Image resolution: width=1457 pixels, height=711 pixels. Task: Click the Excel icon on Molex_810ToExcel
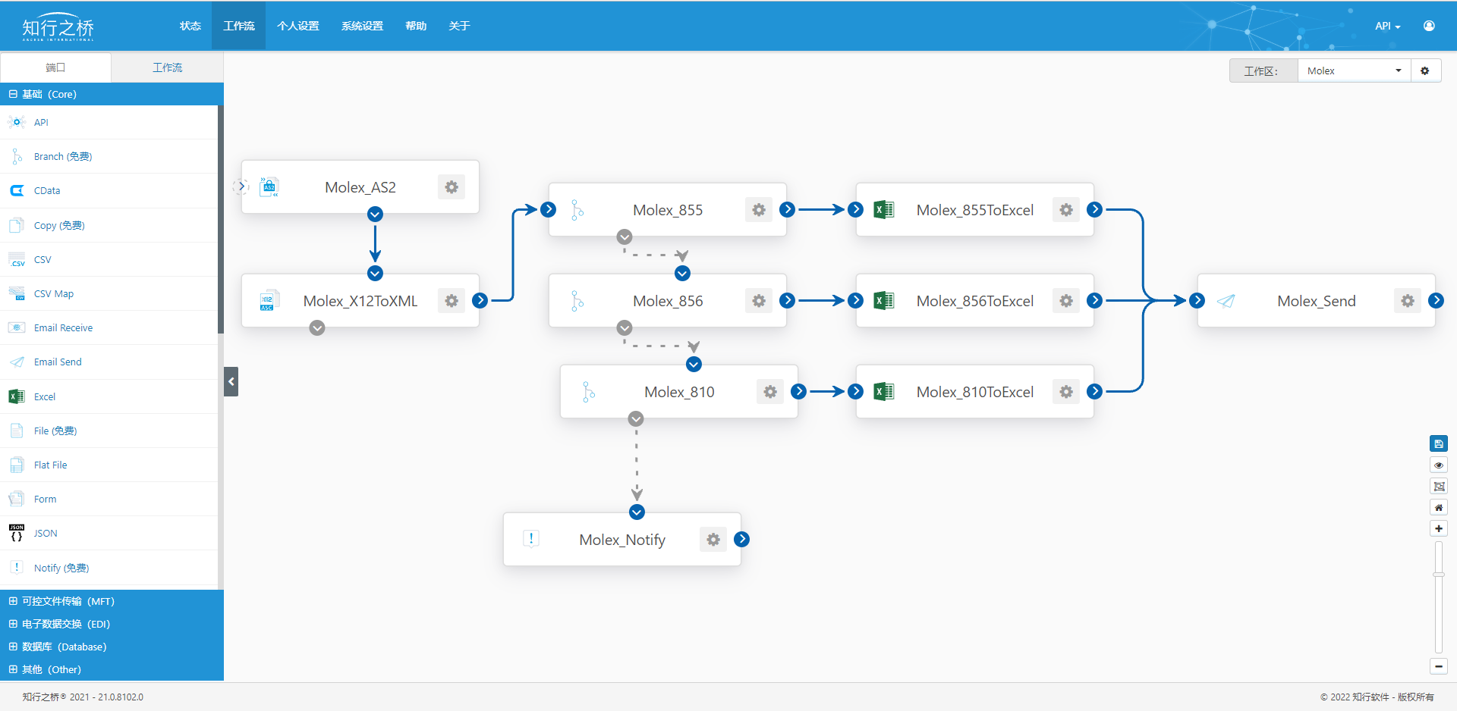click(x=884, y=392)
